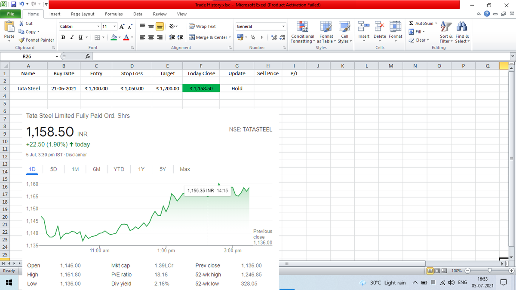This screenshot has width=516, height=290.
Task: Open Microsoft Excel Help question mark
Action: 487,14
